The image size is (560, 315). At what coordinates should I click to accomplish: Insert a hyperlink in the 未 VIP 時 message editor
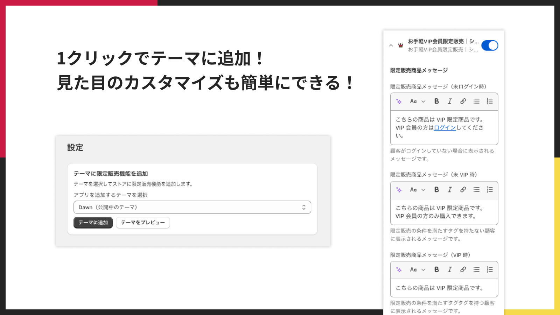(463, 190)
